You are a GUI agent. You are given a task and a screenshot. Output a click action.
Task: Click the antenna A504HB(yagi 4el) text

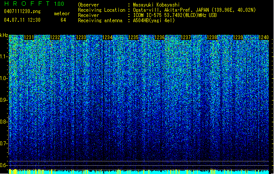[x=154, y=20]
